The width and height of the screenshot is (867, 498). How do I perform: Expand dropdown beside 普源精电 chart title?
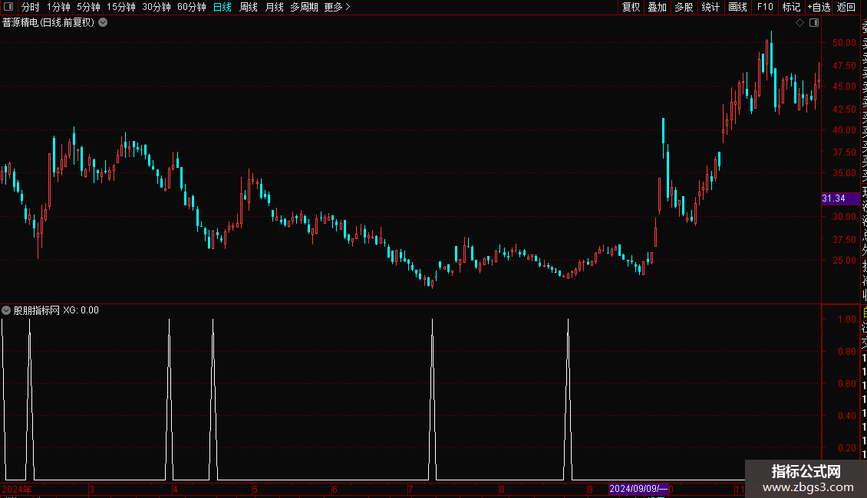(103, 23)
